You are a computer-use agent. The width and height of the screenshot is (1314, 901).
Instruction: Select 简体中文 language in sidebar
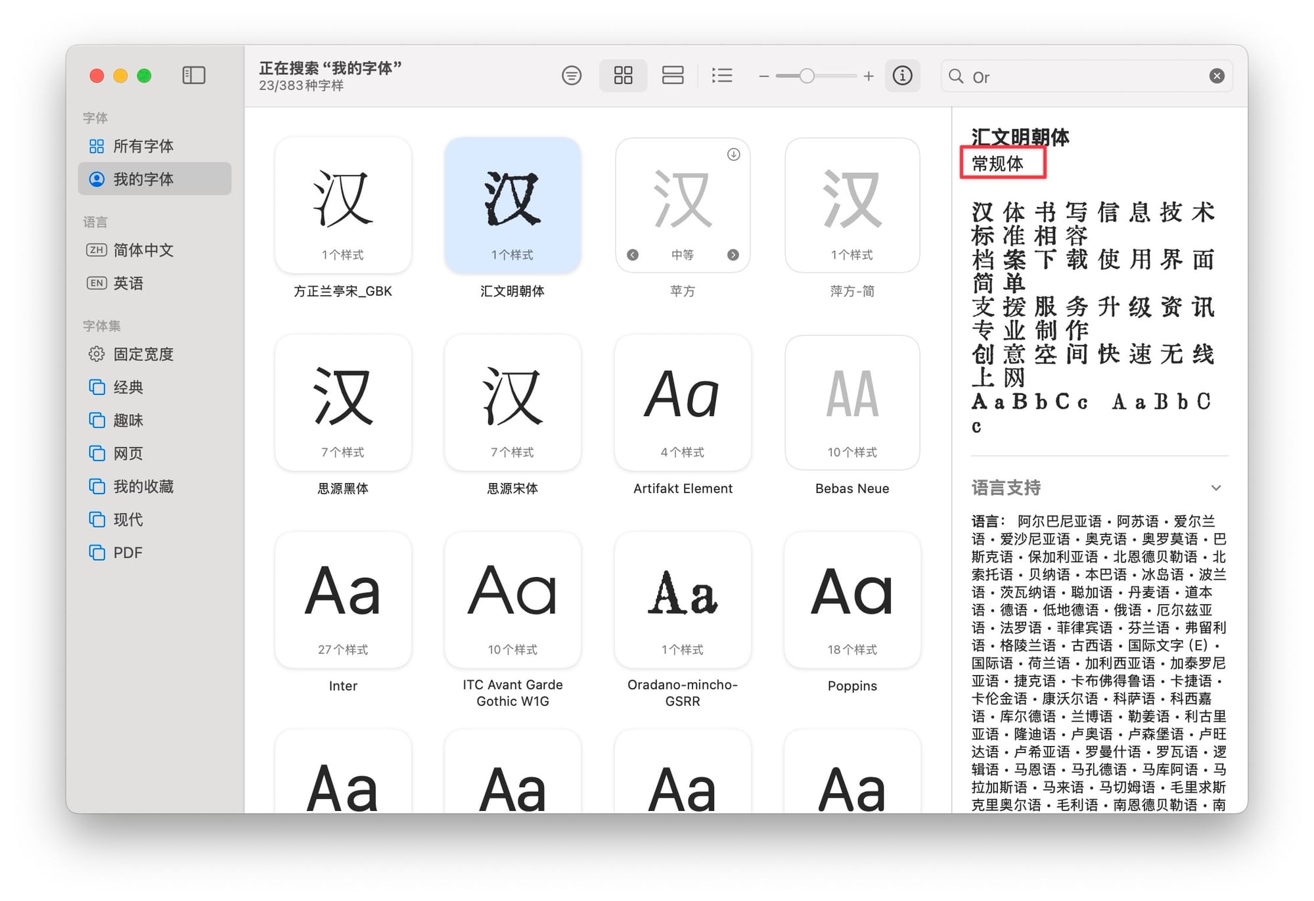(143, 250)
